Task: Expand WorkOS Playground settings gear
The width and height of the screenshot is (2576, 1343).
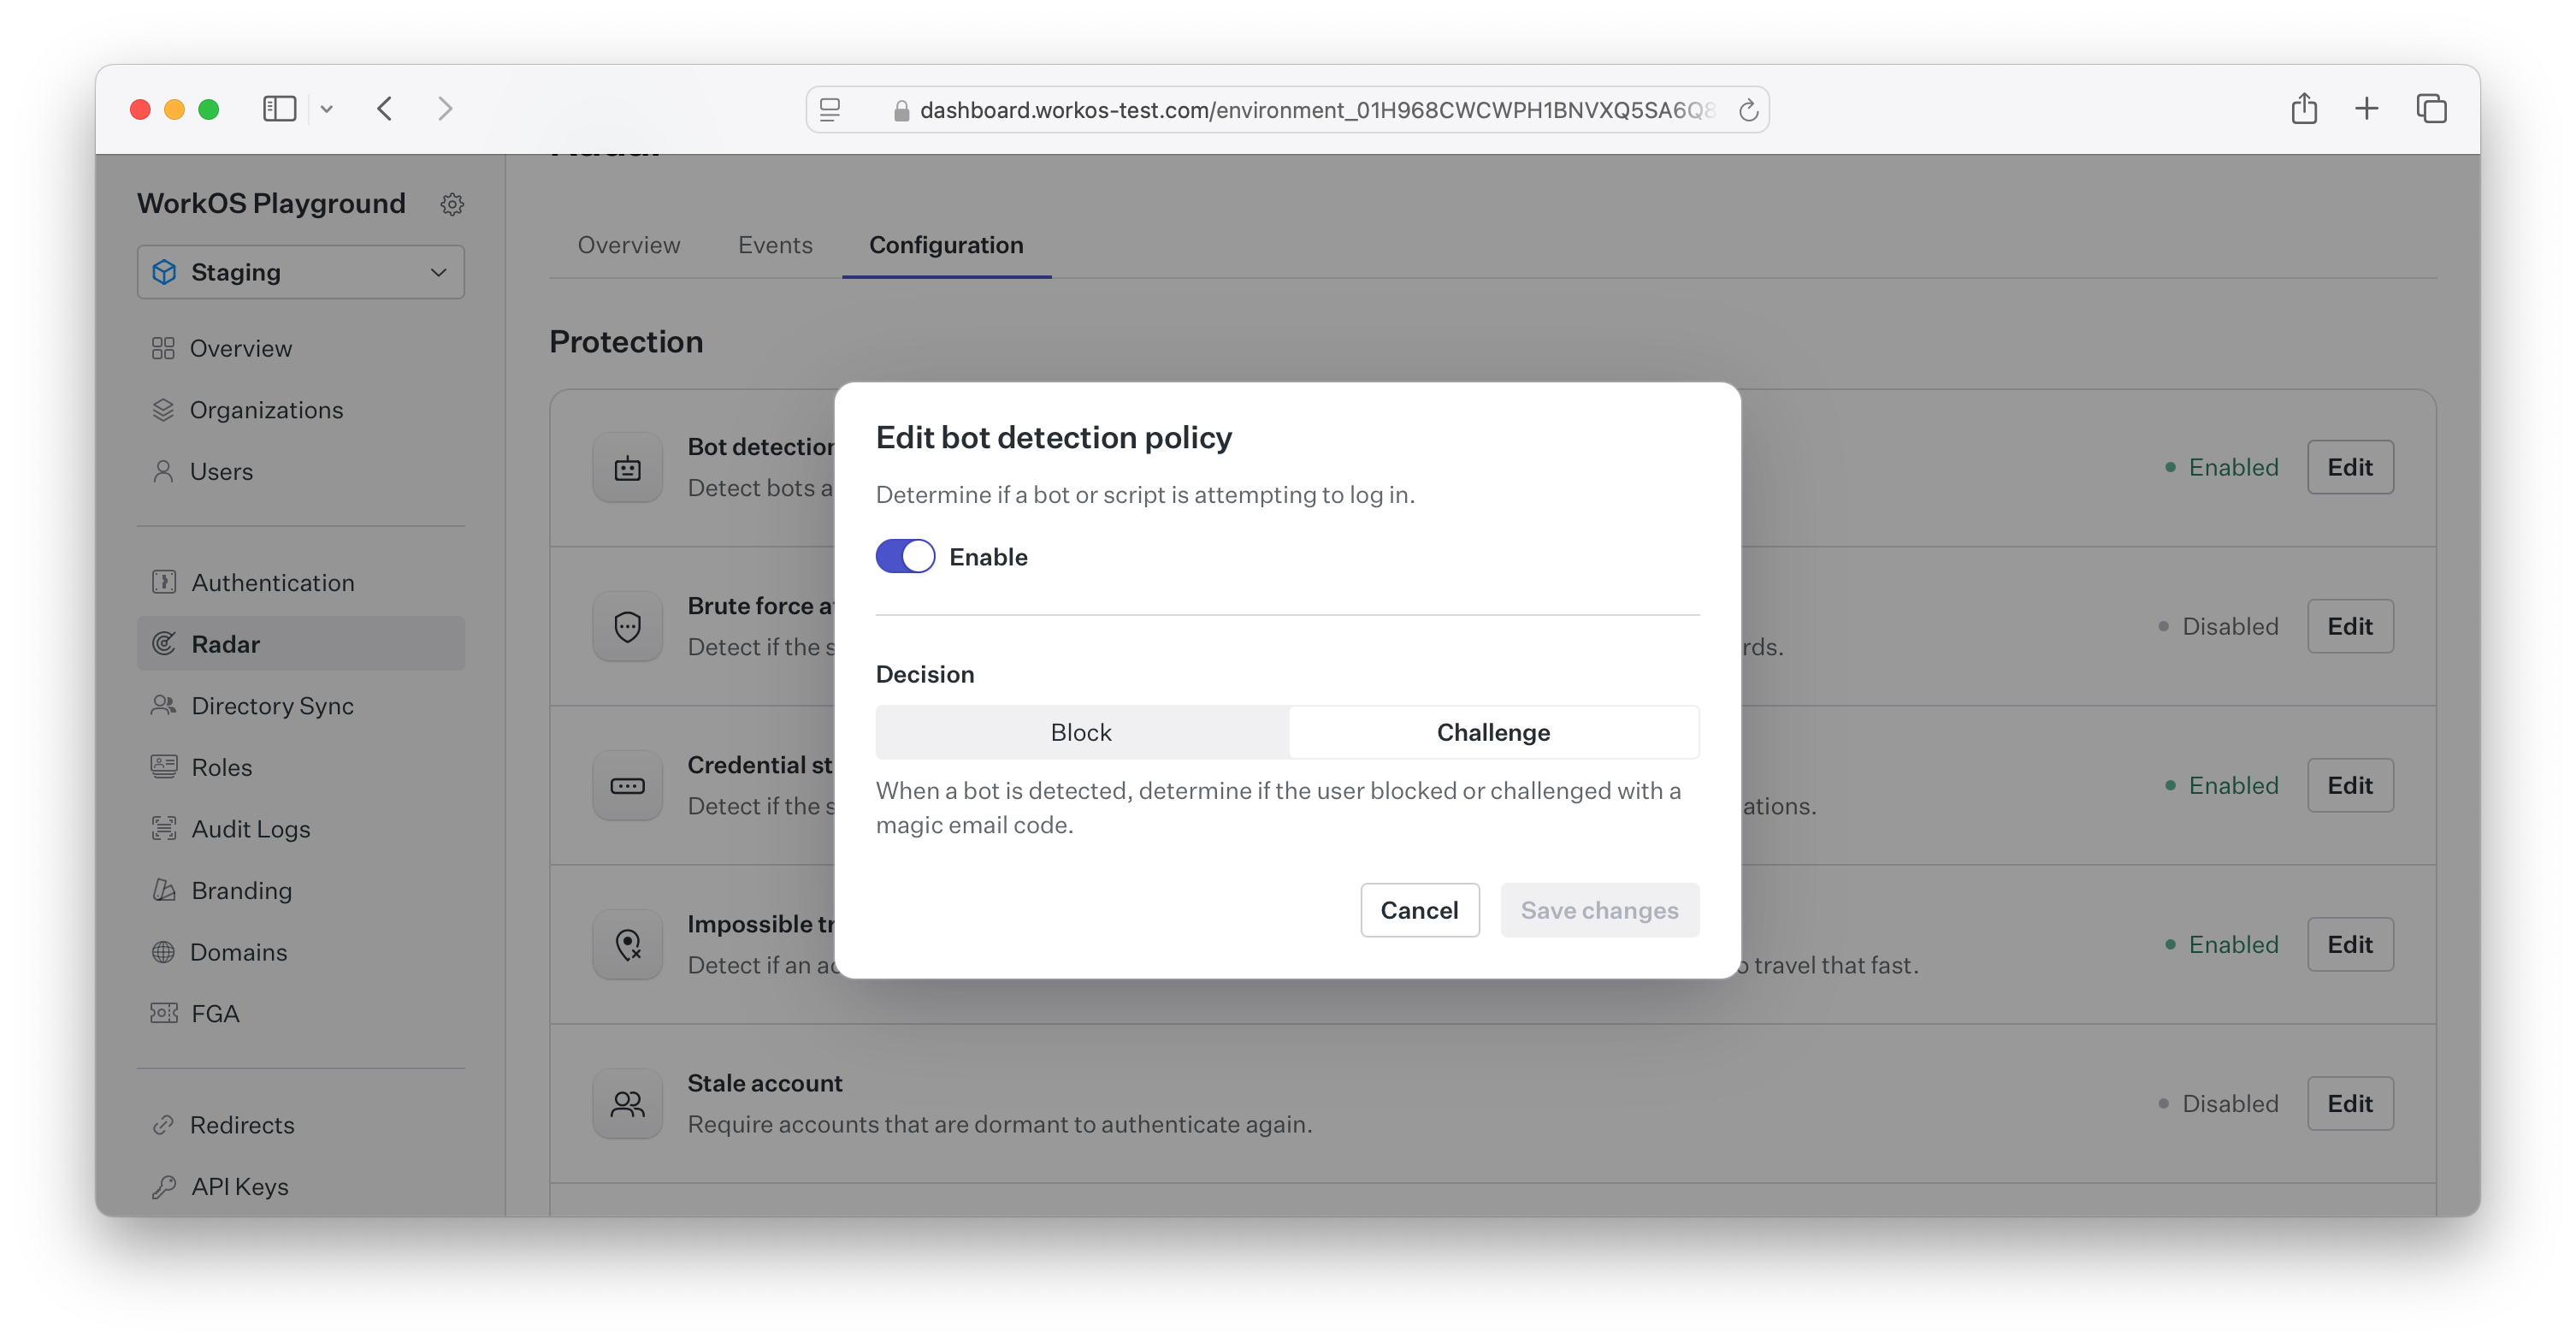Action: coord(452,201)
